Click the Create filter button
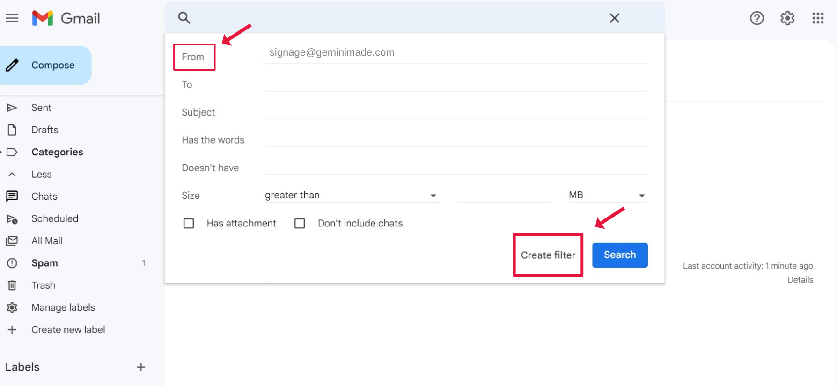 point(548,255)
